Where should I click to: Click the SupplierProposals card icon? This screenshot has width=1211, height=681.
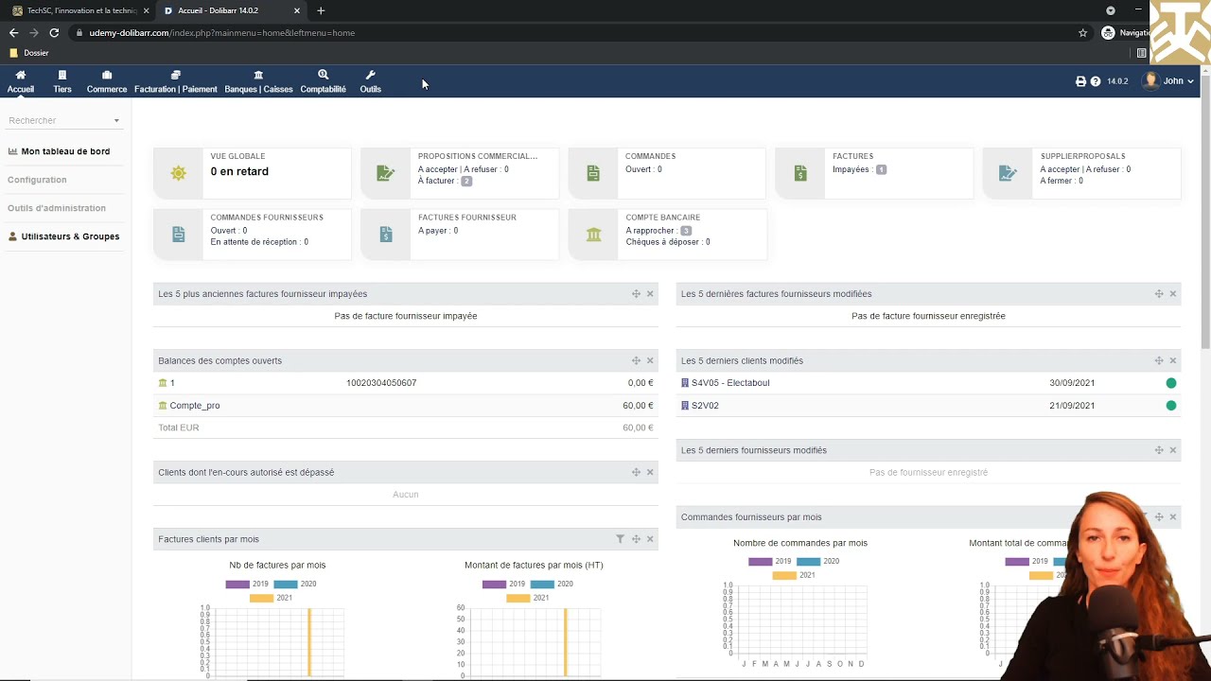(x=1008, y=173)
